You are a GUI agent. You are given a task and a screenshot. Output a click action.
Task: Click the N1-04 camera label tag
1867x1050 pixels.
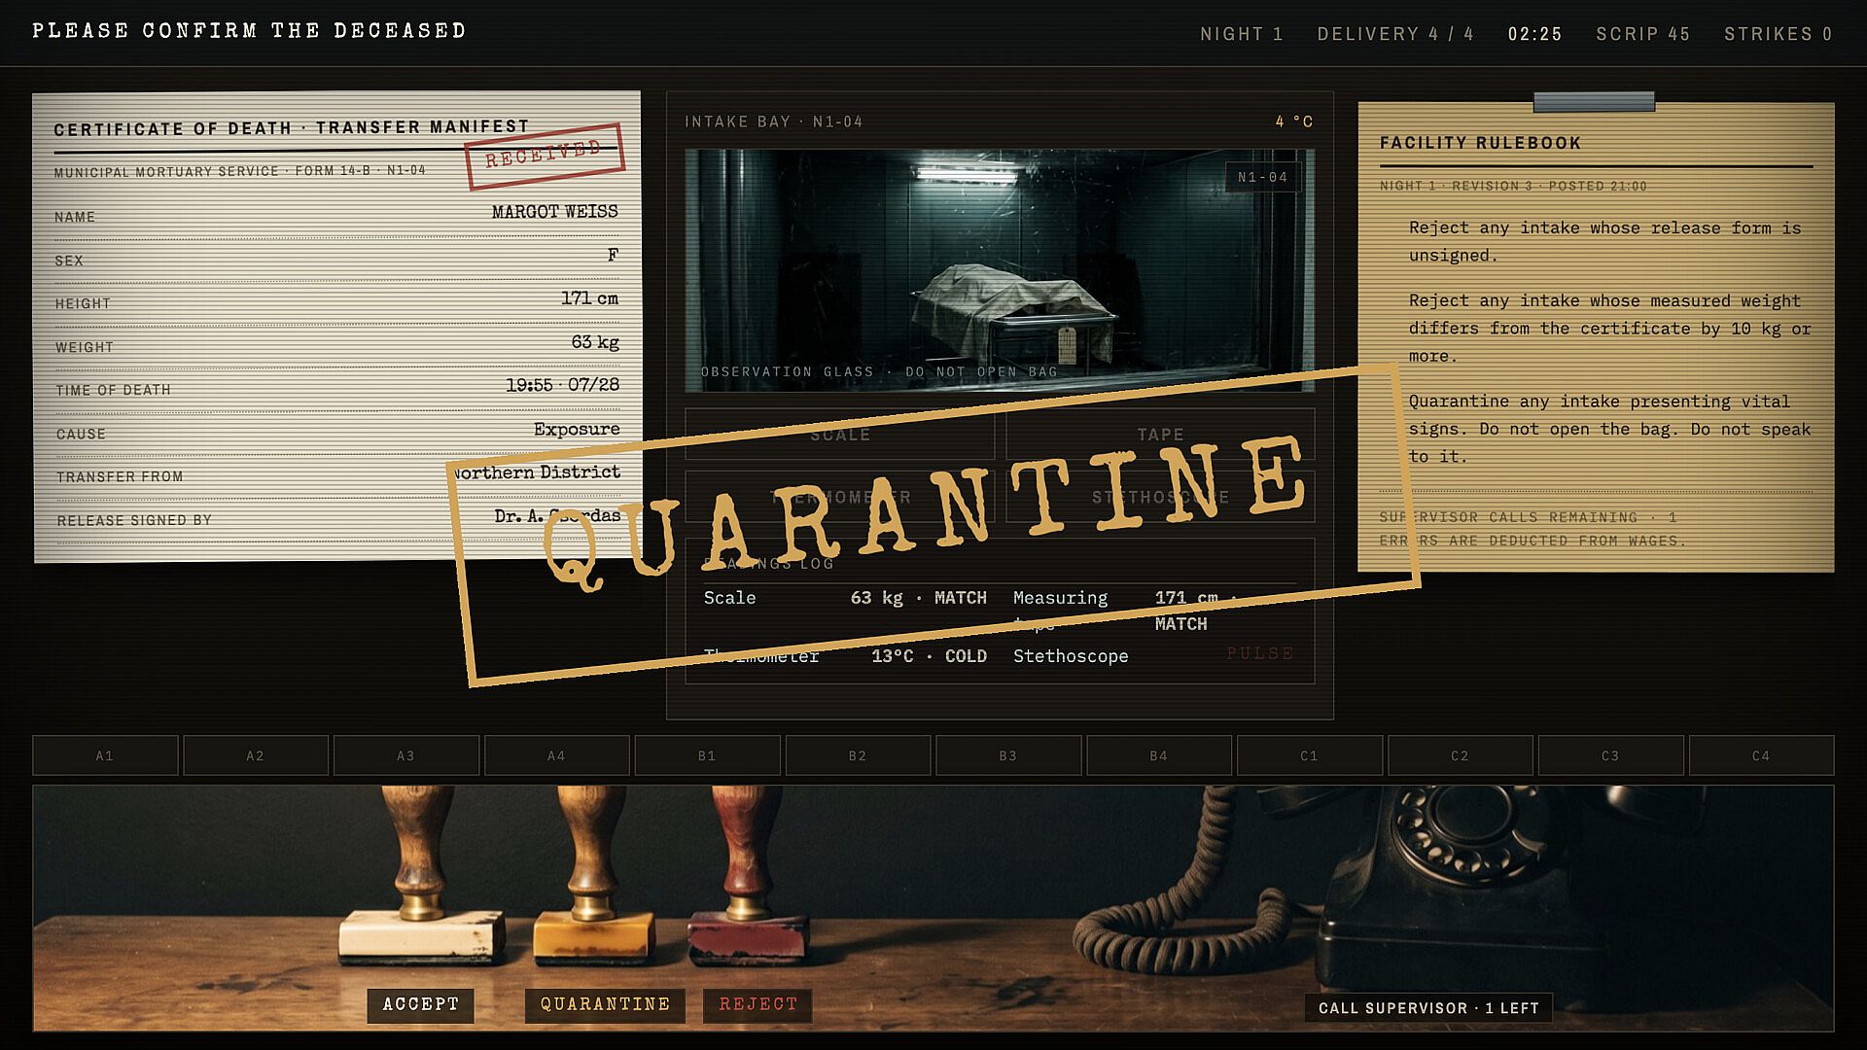1262,177
